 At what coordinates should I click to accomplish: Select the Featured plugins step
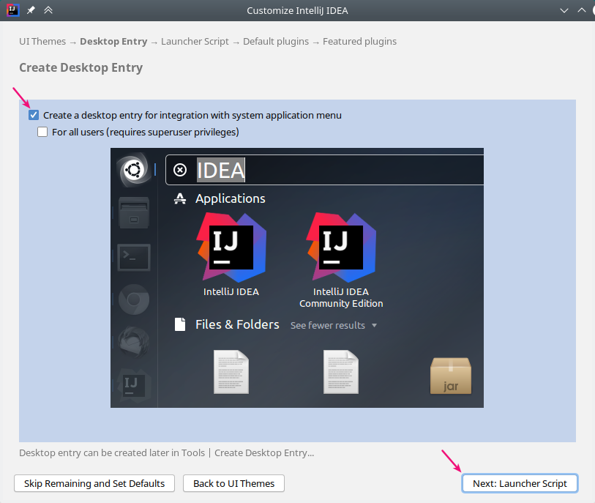point(359,41)
